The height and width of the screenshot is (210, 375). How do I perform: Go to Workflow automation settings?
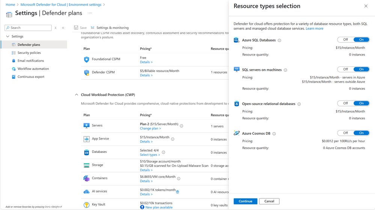[33, 69]
